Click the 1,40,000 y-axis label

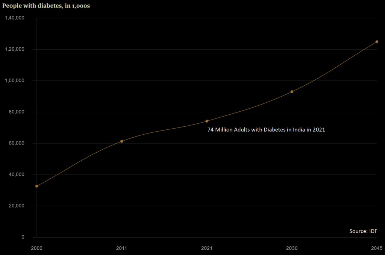point(15,17)
